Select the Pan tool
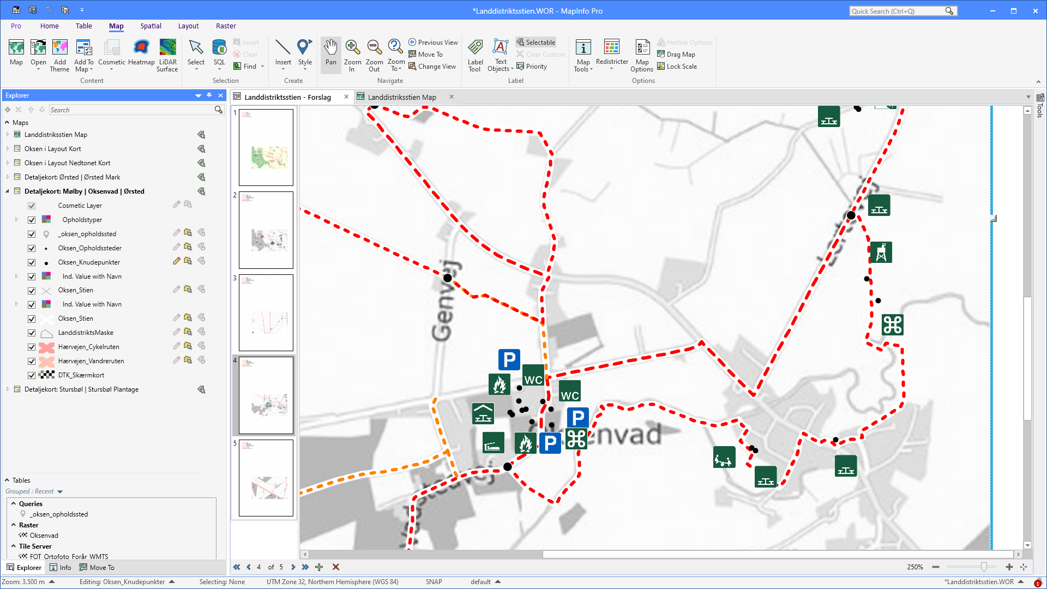The width and height of the screenshot is (1047, 589). (330, 55)
